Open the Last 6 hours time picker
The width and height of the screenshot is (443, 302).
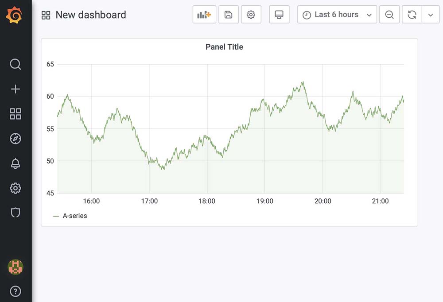click(x=337, y=15)
